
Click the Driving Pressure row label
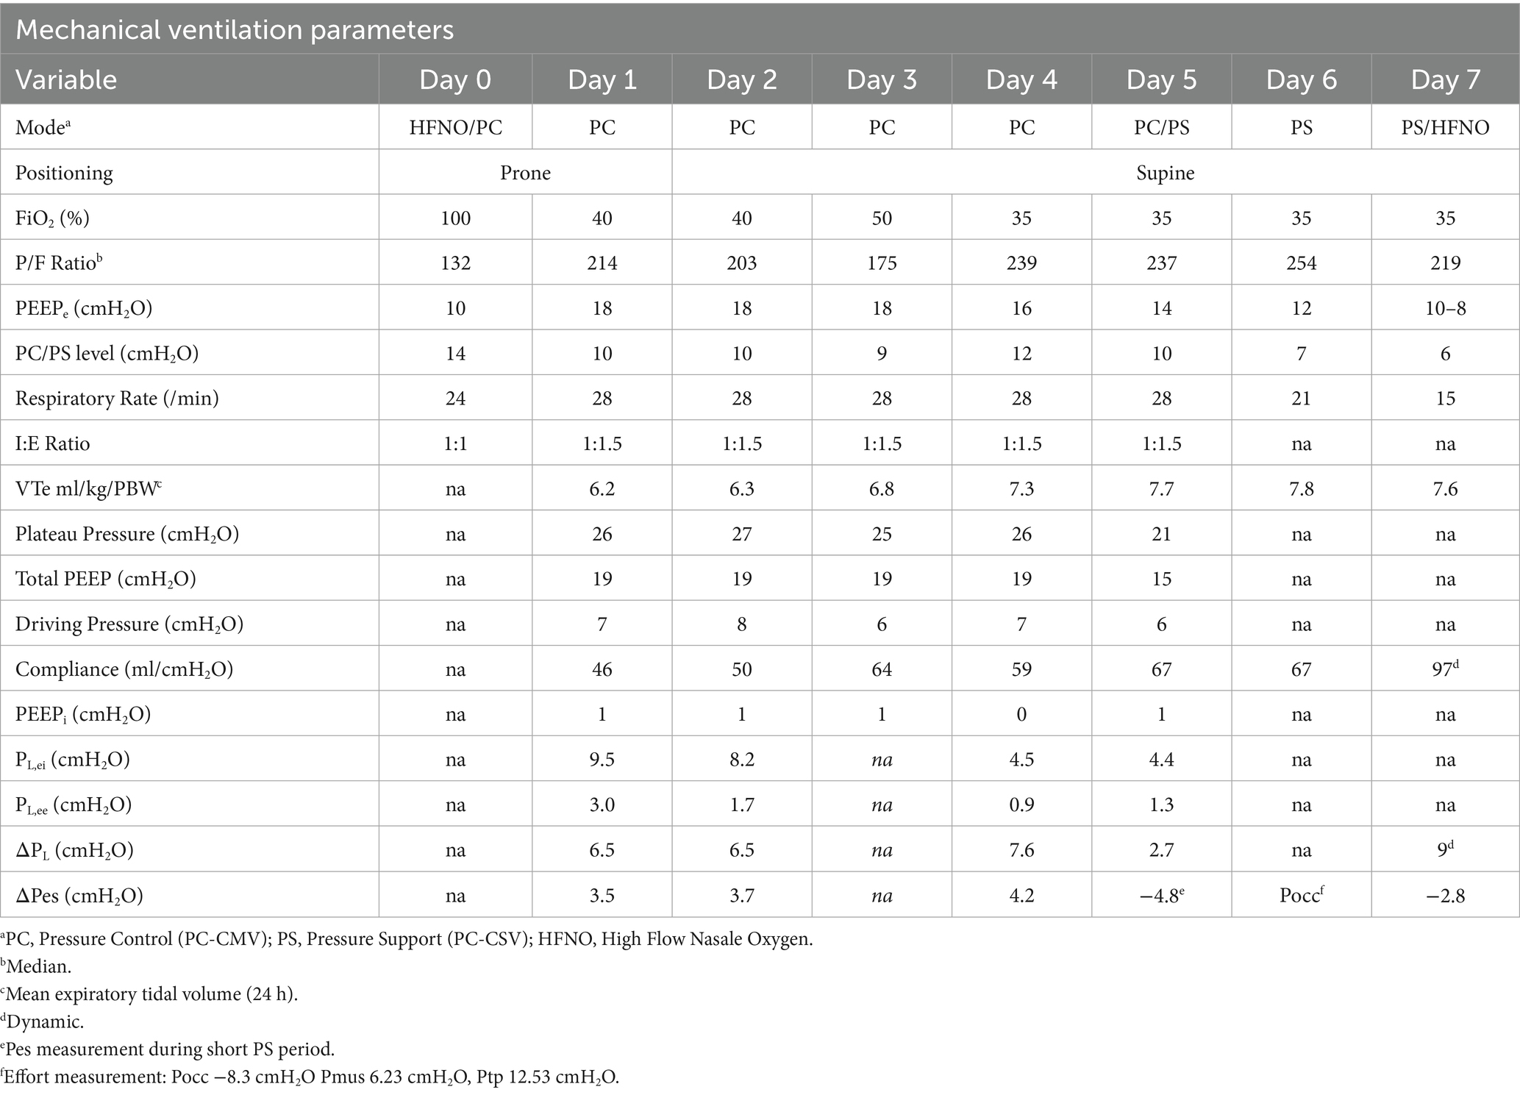129,624
